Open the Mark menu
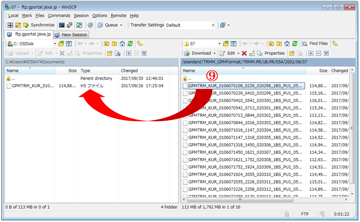Image resolution: width=360 pixels, height=222 pixels. pos(27,16)
